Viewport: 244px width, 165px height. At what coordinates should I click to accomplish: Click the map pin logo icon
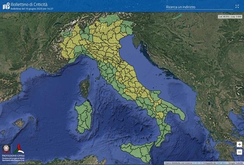point(6,6)
